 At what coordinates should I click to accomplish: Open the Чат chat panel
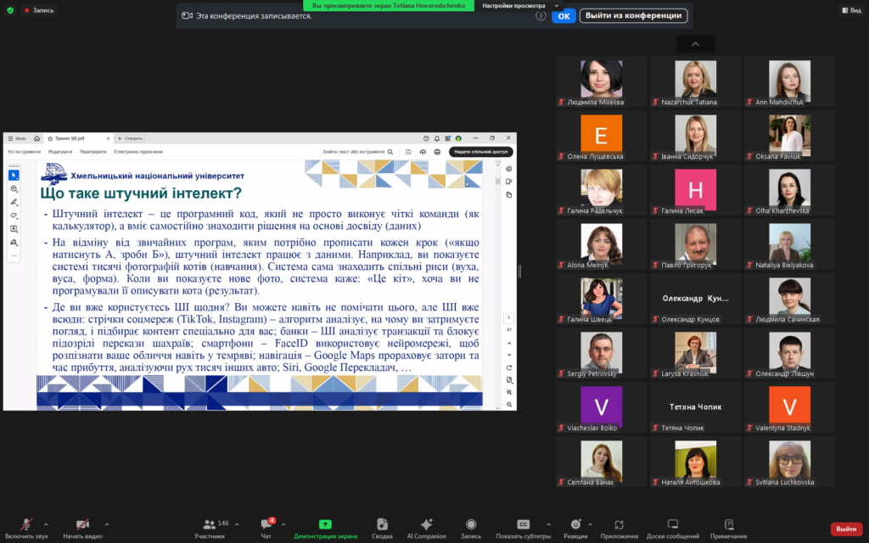(x=266, y=528)
